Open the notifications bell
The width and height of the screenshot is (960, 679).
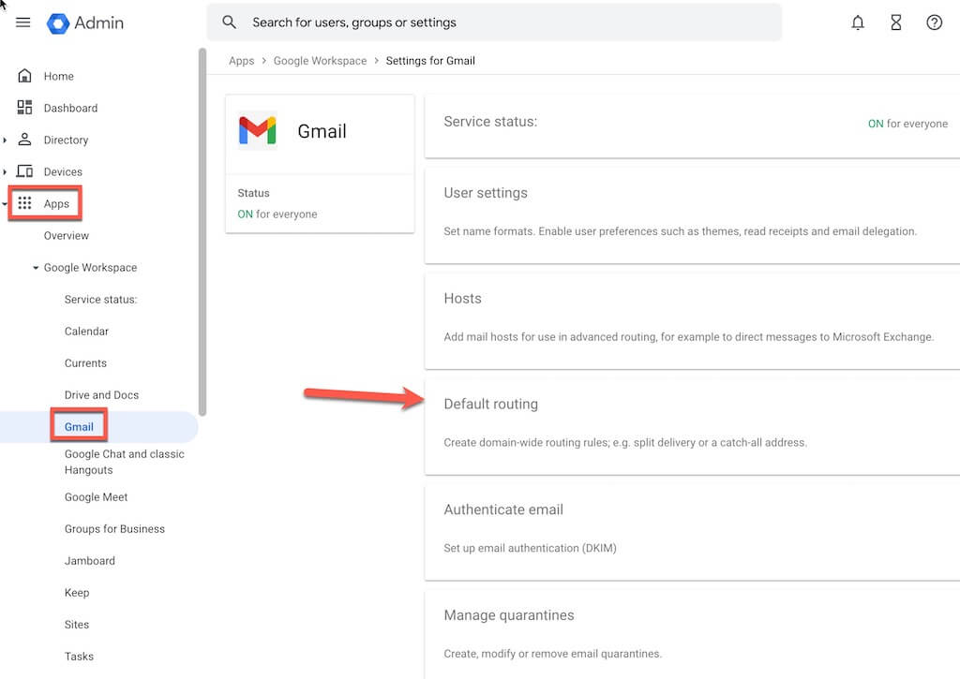pyautogui.click(x=858, y=22)
